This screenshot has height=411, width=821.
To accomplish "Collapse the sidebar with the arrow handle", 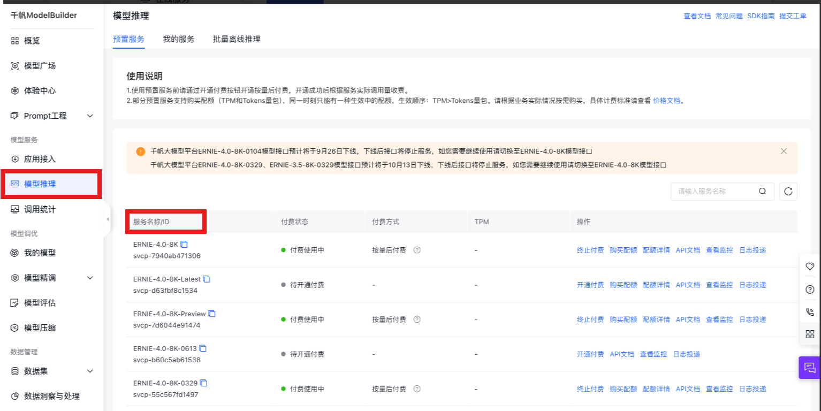I will tap(107, 219).
